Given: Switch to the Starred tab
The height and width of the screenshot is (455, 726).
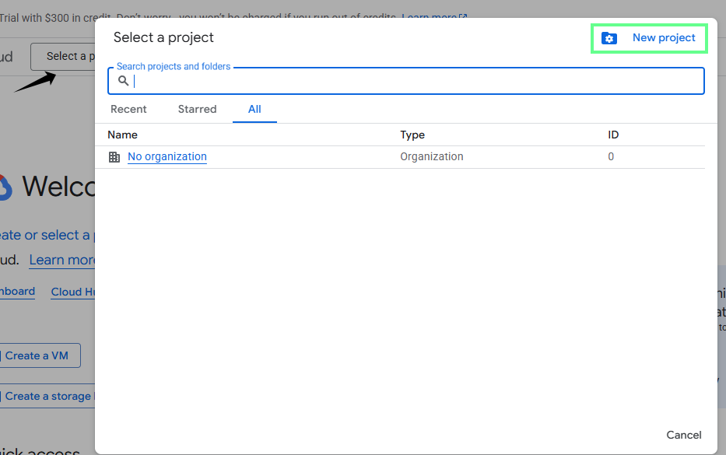Looking at the screenshot, I should click(x=197, y=109).
